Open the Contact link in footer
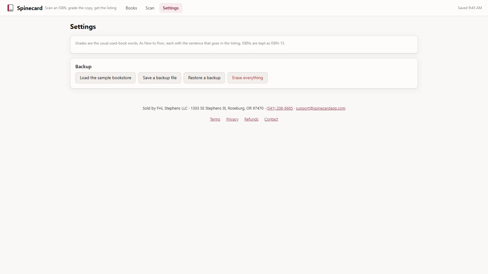The image size is (488, 274). (x=271, y=119)
